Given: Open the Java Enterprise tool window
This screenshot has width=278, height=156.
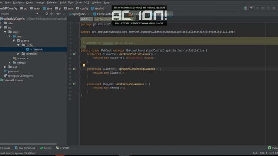Looking at the screenshot, I should (x=25, y=148).
